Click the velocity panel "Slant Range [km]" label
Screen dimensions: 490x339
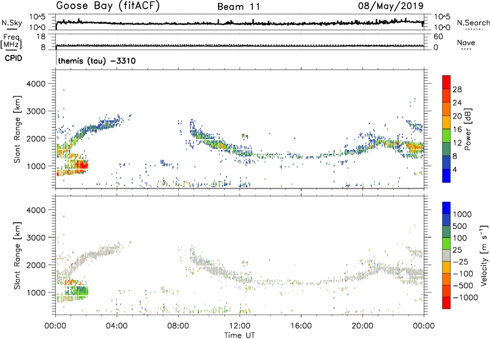pos(17,256)
